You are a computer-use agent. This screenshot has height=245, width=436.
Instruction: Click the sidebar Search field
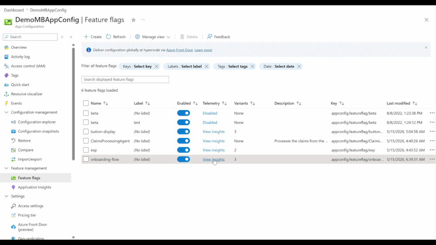click(x=30, y=37)
